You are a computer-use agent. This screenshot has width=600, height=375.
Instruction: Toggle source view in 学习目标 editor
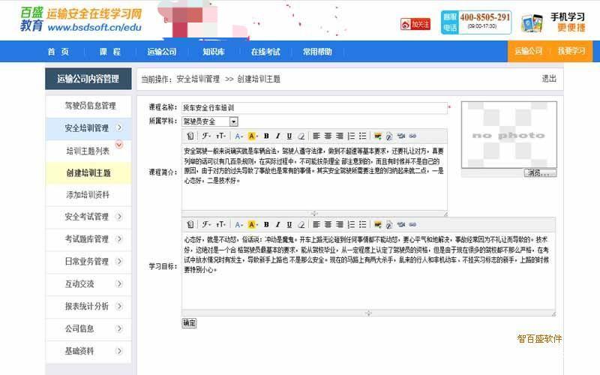190,224
